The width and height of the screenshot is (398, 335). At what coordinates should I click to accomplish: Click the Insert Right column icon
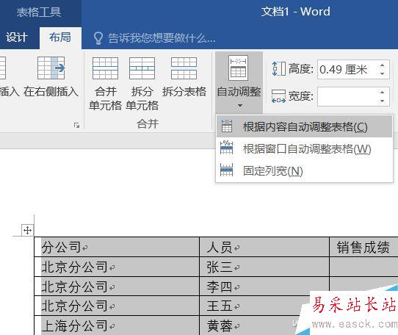coord(51,68)
